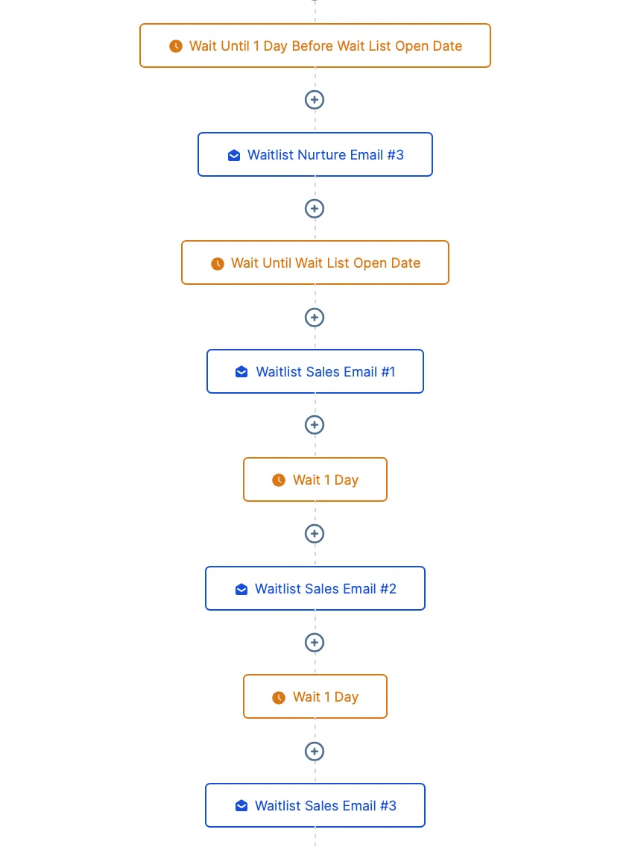Click clock icon in Wait Until 1 Day Before node

tap(176, 46)
